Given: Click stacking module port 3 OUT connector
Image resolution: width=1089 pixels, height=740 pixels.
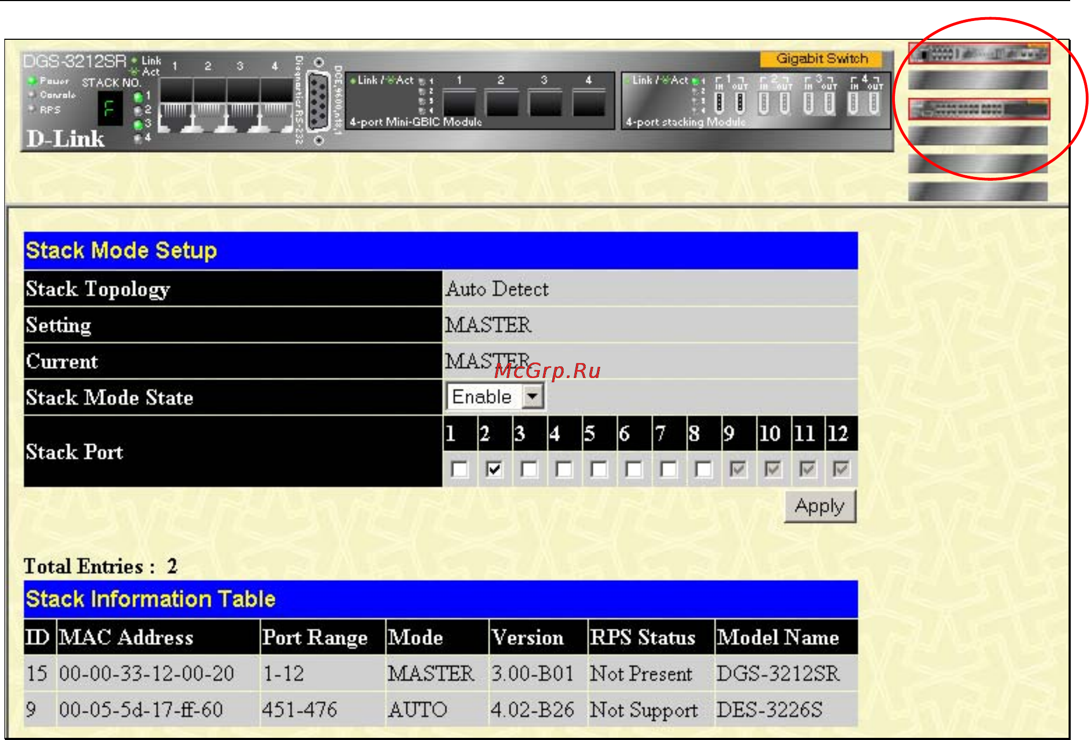Looking at the screenshot, I should (x=830, y=103).
